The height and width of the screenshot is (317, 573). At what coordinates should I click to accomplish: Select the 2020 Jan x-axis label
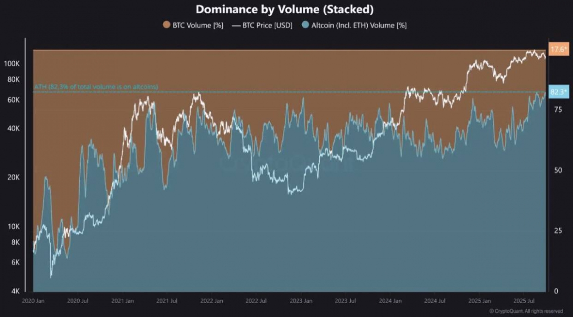click(33, 301)
